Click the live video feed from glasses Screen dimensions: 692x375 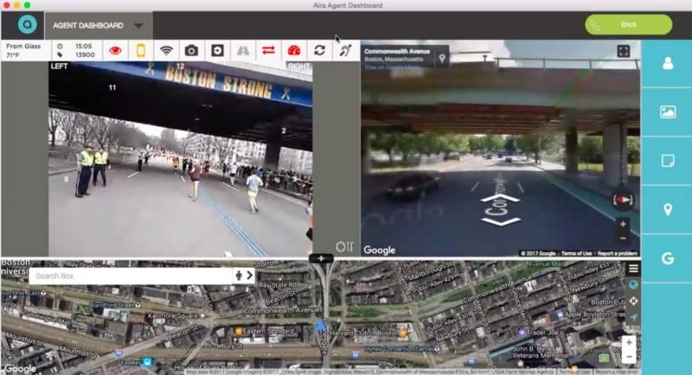181,159
